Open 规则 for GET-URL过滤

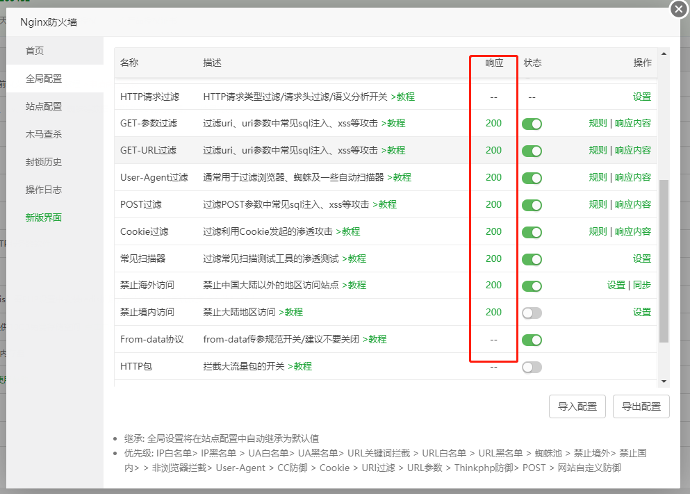tap(598, 150)
